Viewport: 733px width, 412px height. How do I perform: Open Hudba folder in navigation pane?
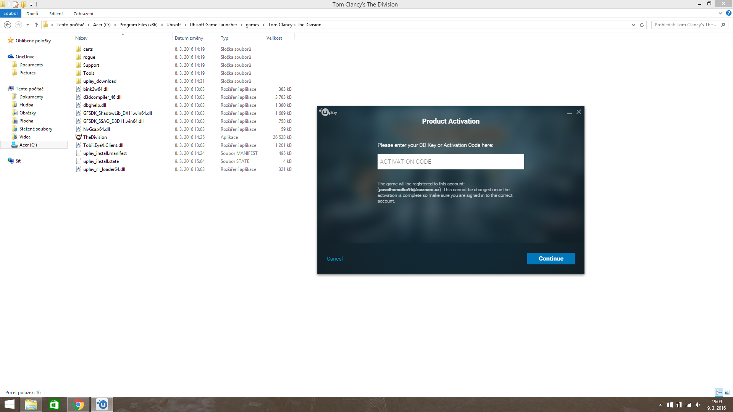[x=26, y=105]
